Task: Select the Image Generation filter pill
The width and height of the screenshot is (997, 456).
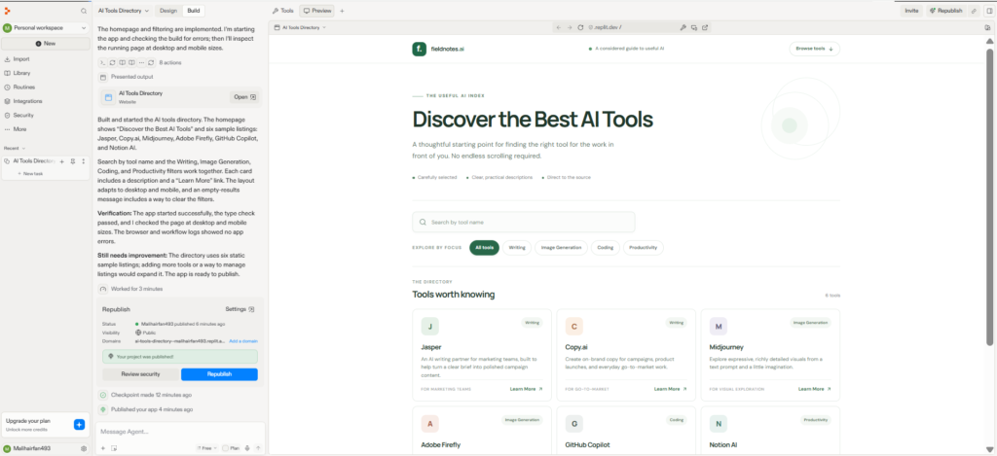Action: (561, 247)
